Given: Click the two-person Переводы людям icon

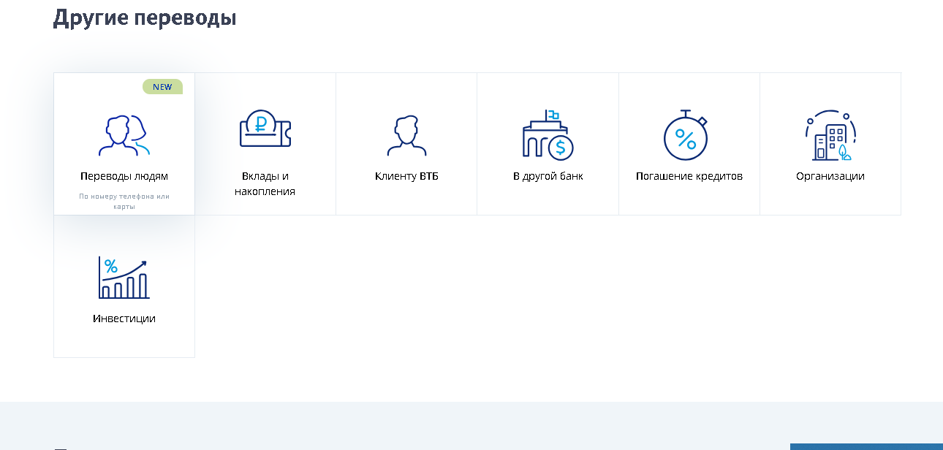Looking at the screenshot, I should [x=123, y=135].
